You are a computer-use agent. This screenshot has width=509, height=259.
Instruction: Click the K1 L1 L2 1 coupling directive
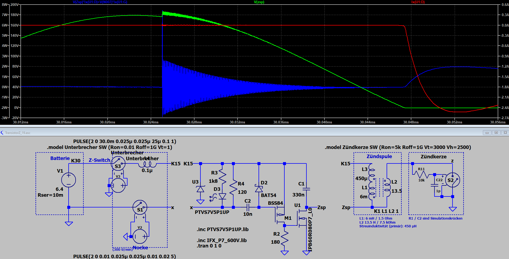click(x=386, y=211)
